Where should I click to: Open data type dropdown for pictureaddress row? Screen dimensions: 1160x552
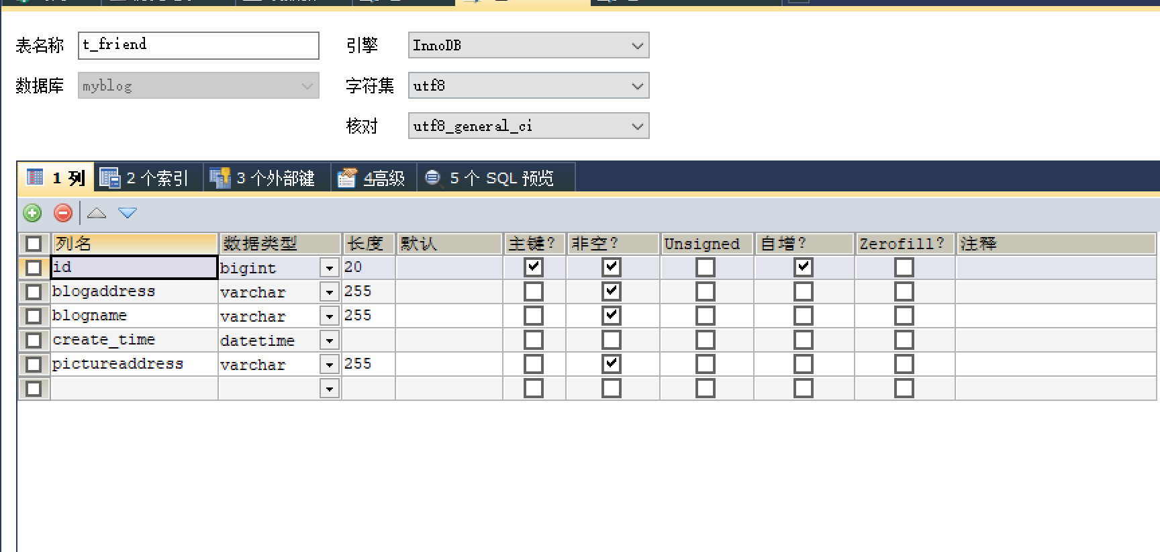tap(330, 365)
